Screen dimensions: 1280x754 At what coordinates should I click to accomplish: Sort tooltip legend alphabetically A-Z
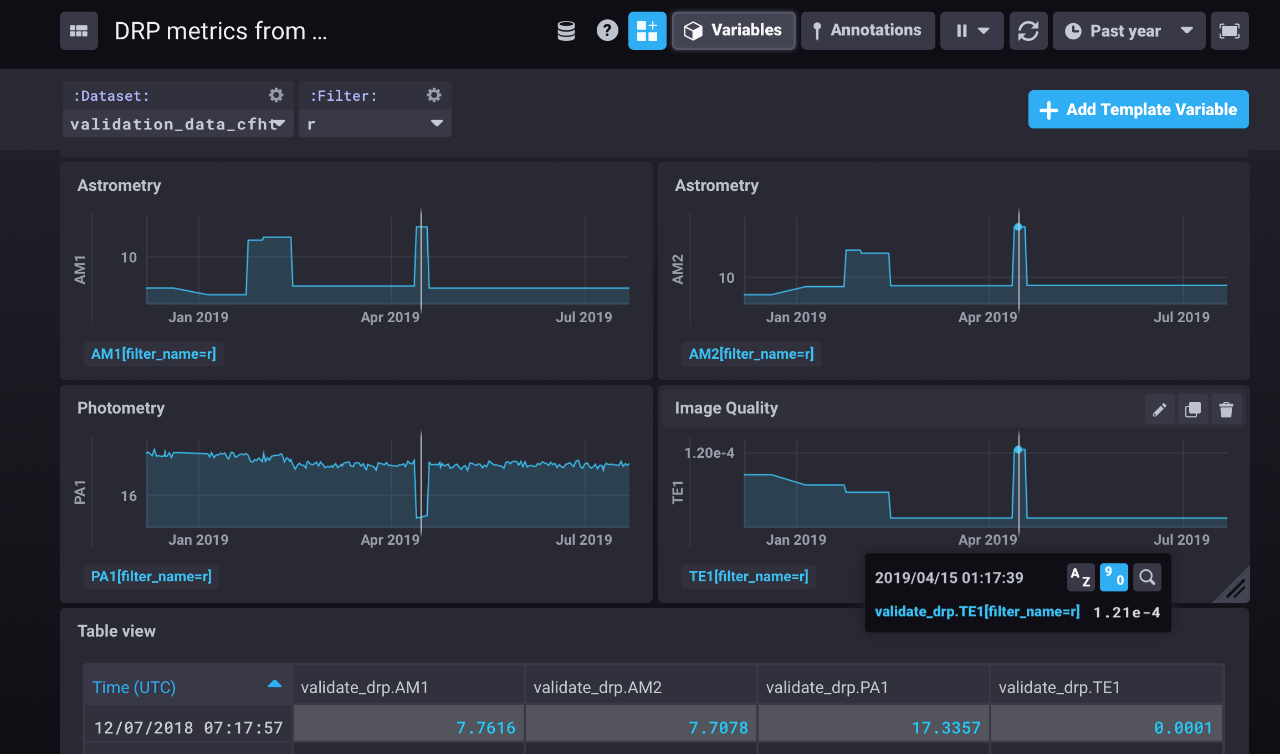tap(1081, 577)
